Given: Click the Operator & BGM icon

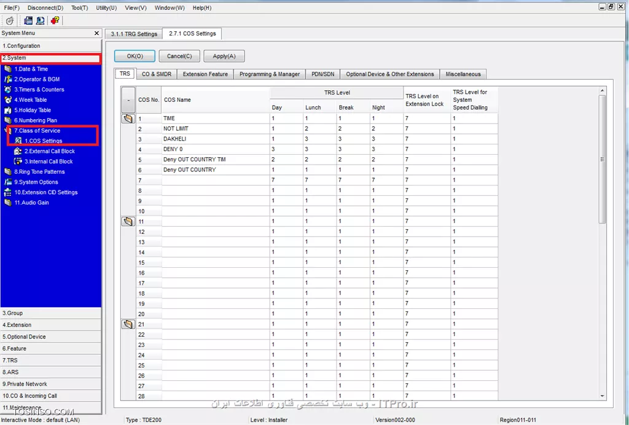Looking at the screenshot, I should [7, 79].
